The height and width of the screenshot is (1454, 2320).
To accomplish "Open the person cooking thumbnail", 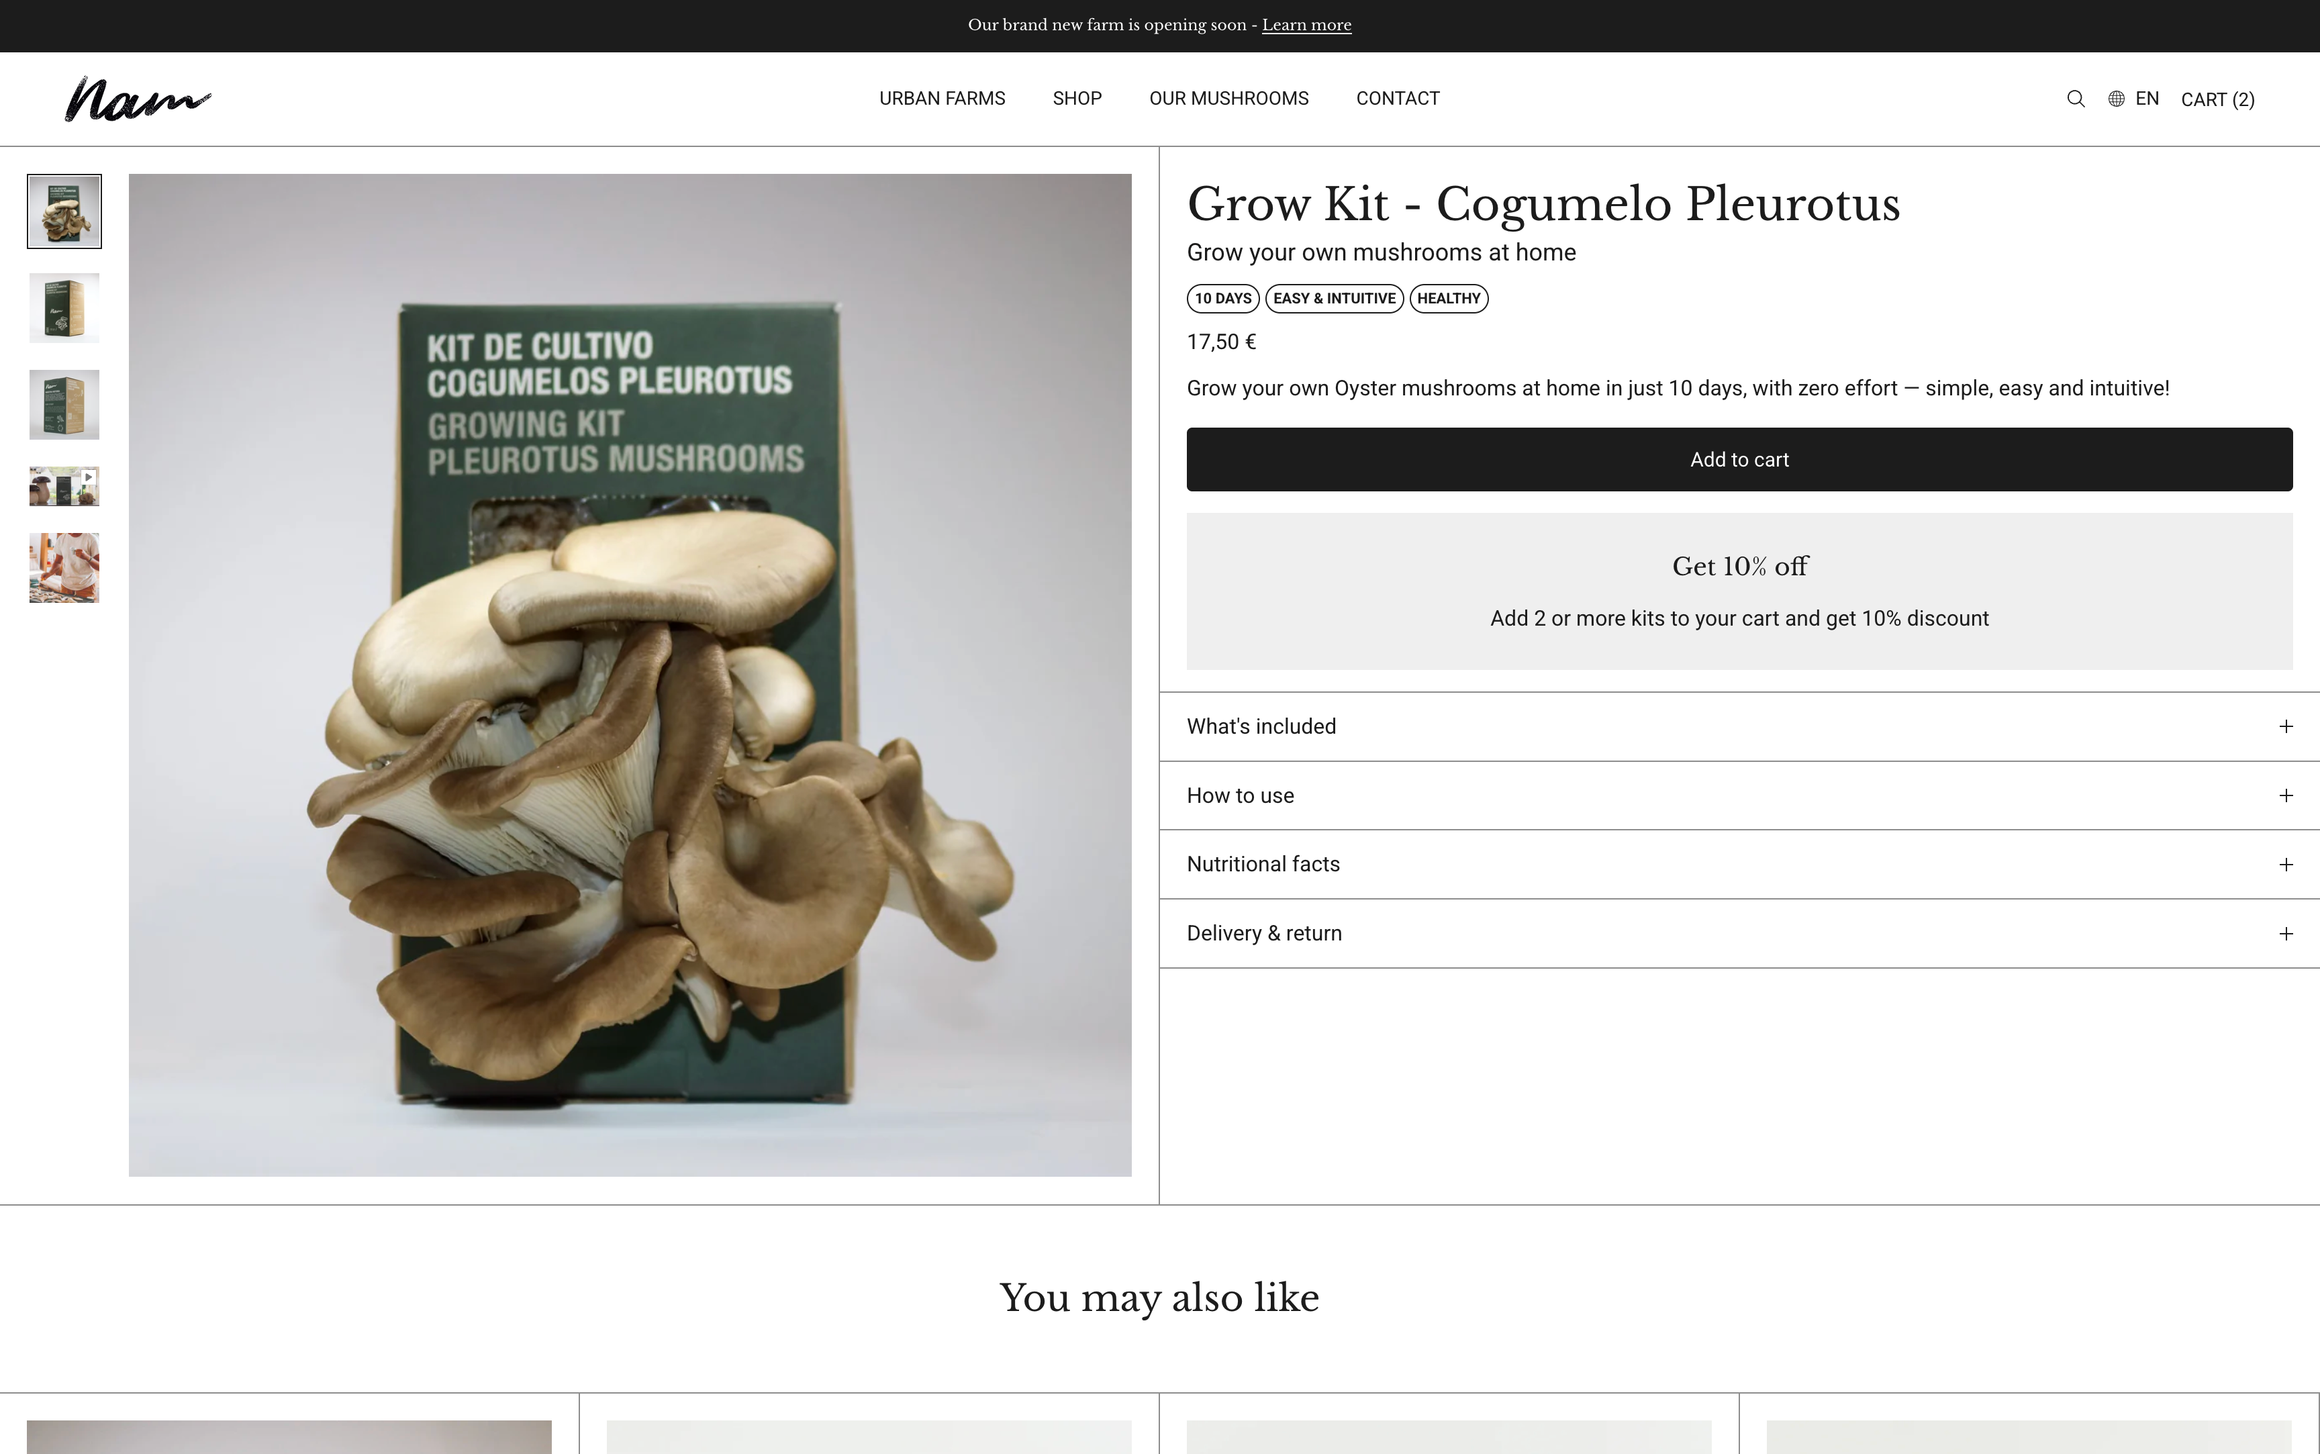I will pos(64,569).
